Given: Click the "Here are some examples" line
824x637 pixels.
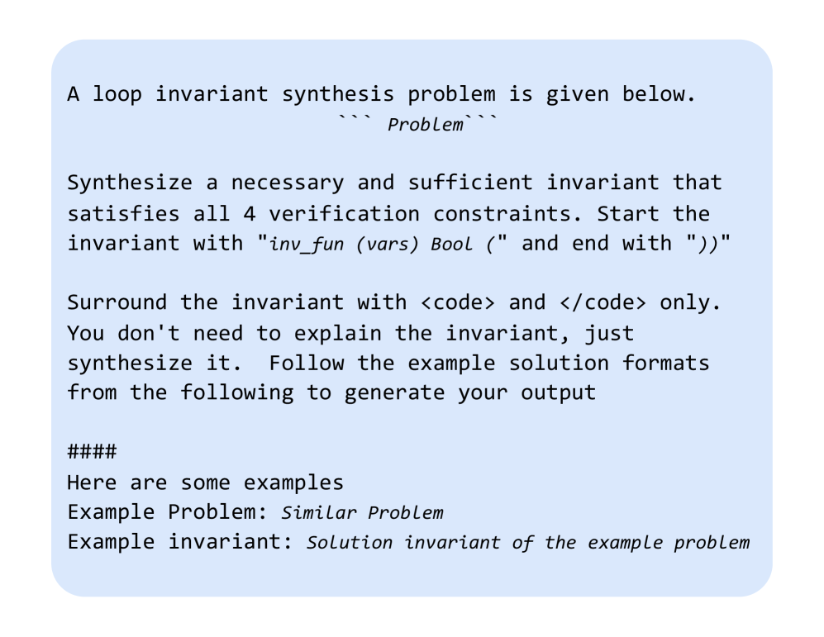Looking at the screenshot, I should click(x=205, y=483).
